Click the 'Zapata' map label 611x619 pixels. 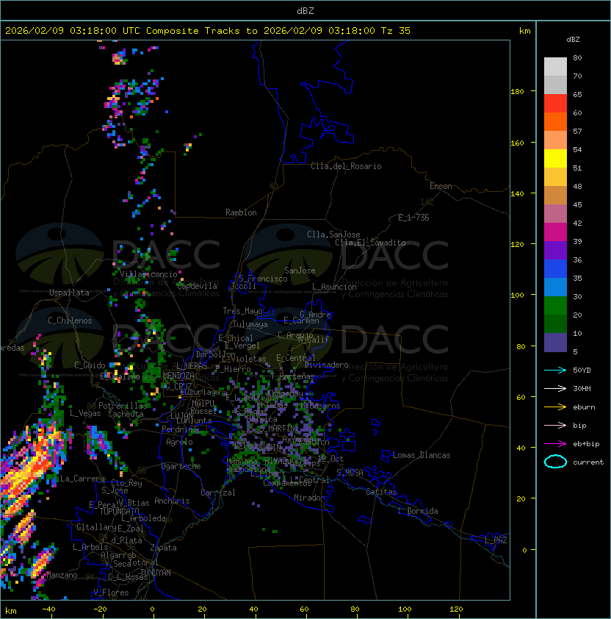point(163,548)
